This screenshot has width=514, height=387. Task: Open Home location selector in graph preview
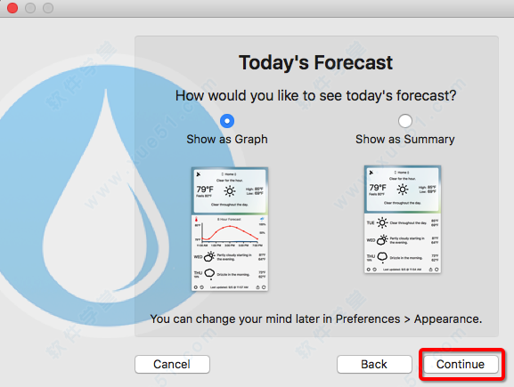[229, 174]
